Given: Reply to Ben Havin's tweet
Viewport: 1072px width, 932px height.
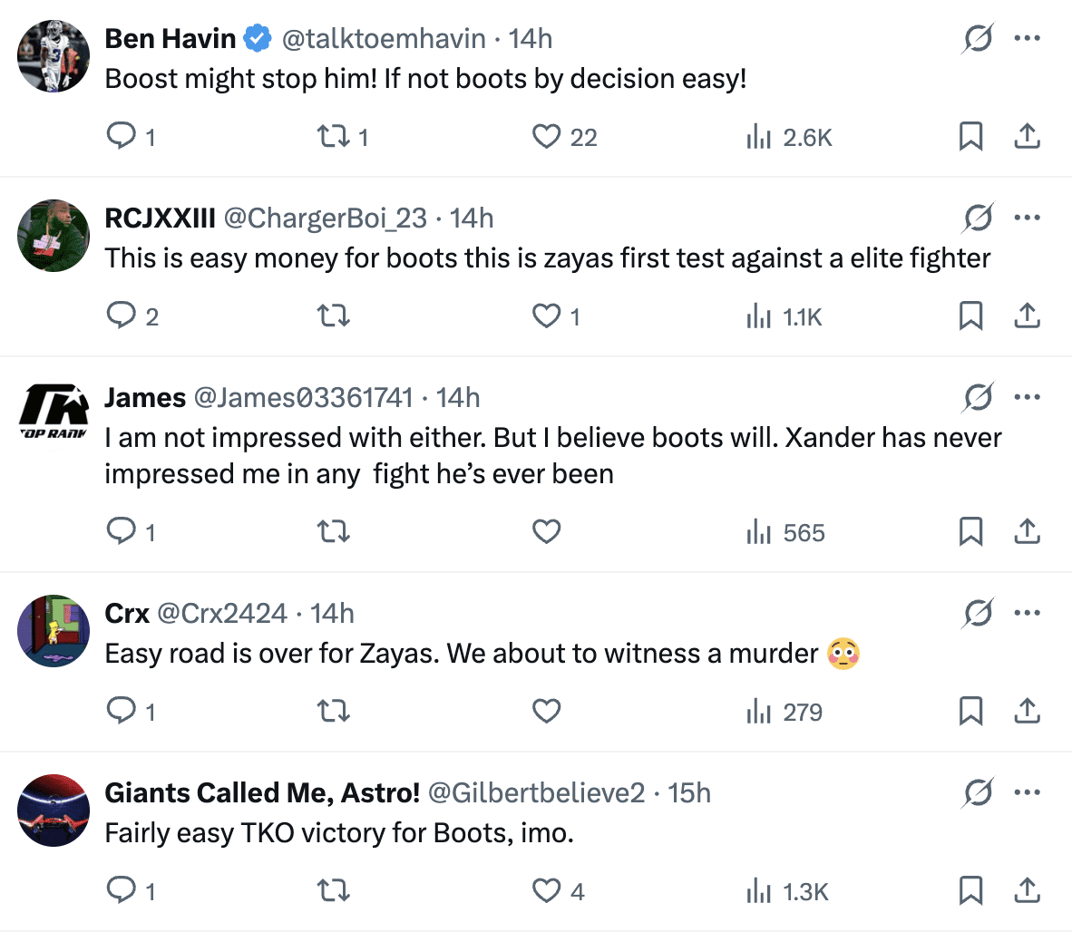Looking at the screenshot, I should coord(122,137).
